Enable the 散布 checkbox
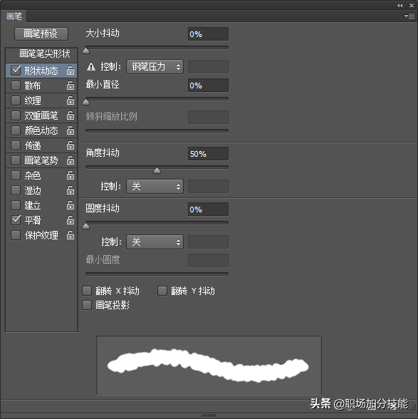Screen dimensions: 418x419 pos(16,86)
